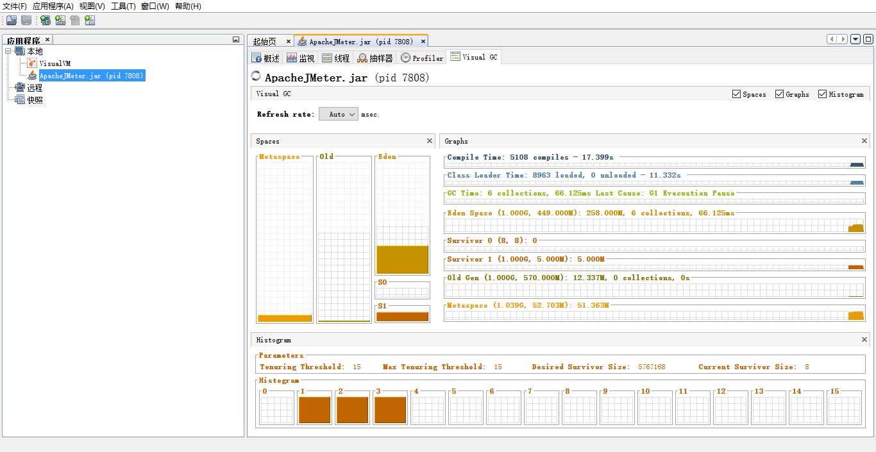Maximize the document window area
876x452 pixels.
click(x=868, y=39)
